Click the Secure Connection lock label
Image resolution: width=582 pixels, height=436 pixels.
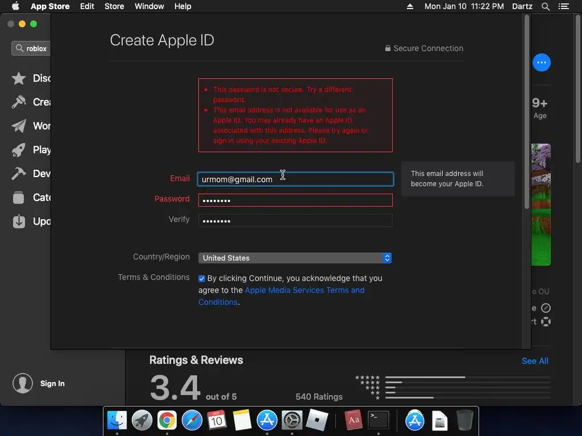coord(424,48)
